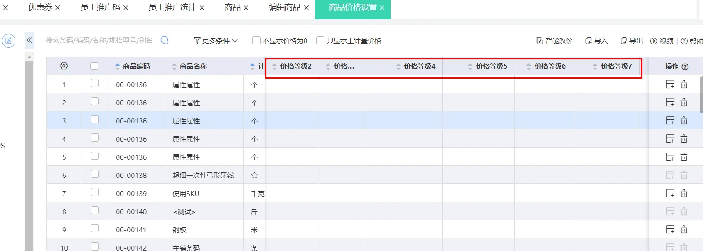Delete row 2 with trash icon
Viewport: 703px width, 251px height.
(684, 102)
